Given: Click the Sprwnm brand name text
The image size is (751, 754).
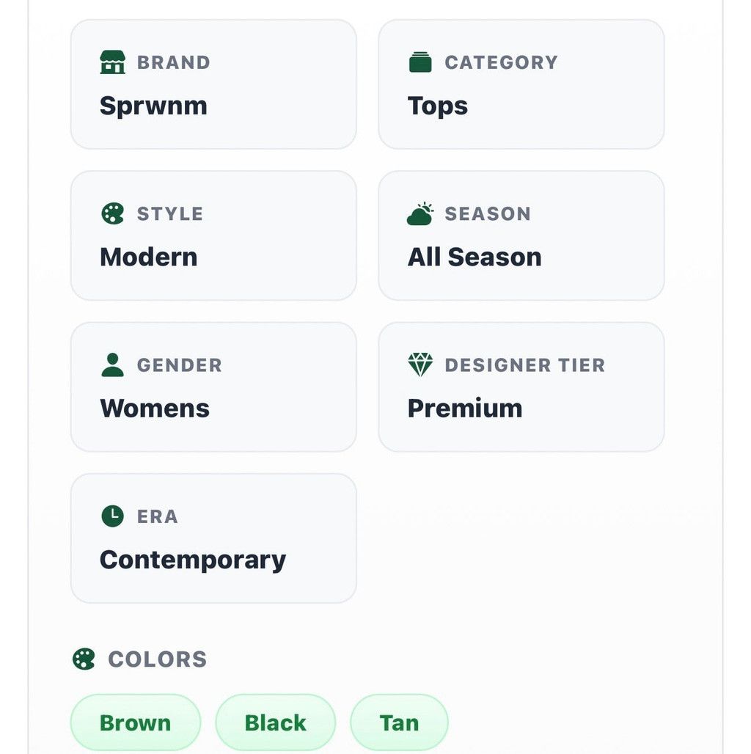Looking at the screenshot, I should click(x=153, y=106).
